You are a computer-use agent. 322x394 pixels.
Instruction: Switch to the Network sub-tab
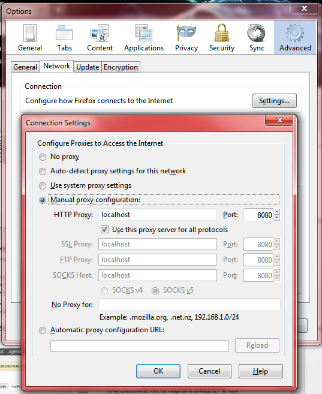coord(57,66)
